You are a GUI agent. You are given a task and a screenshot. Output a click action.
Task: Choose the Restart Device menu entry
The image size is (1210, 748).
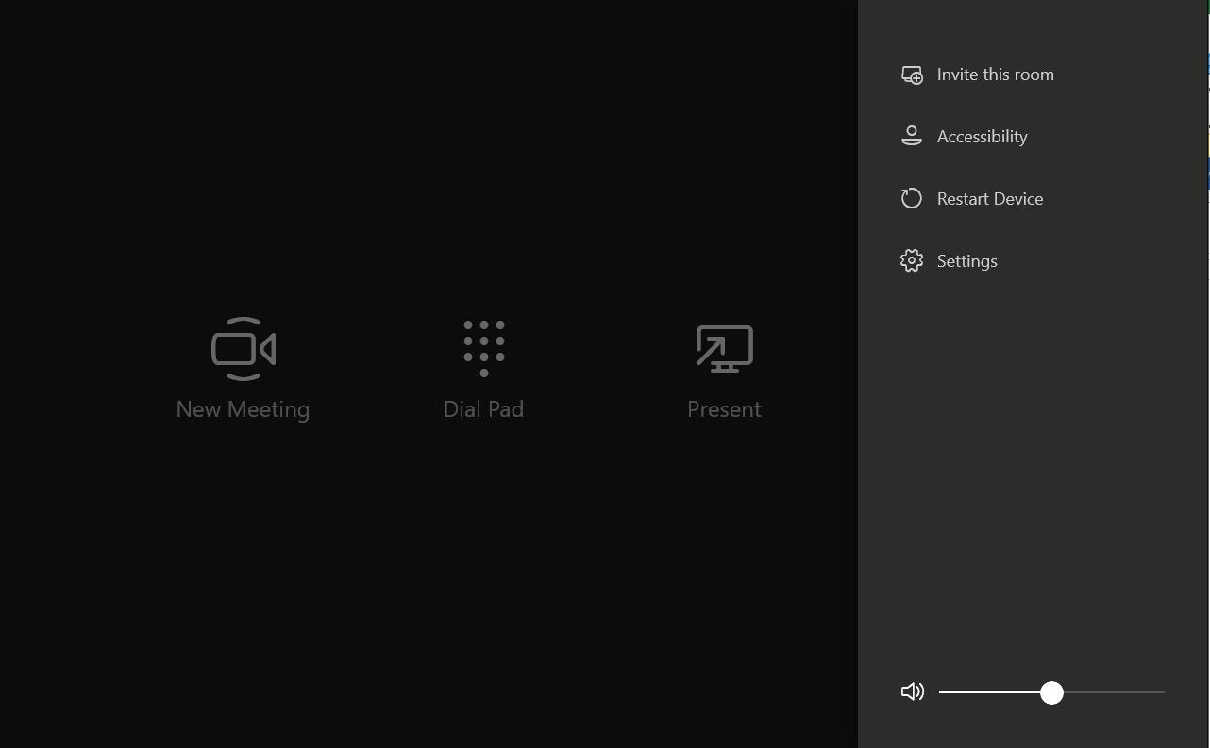point(972,199)
